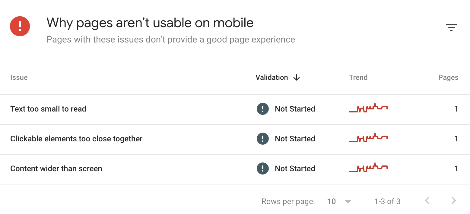Toggle the Validation sort direction arrow
Screen dimensions: 470x214
pyautogui.click(x=296, y=77)
